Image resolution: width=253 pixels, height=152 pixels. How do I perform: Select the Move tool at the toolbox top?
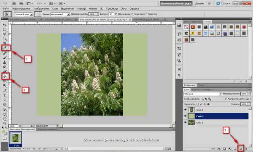point(5,25)
